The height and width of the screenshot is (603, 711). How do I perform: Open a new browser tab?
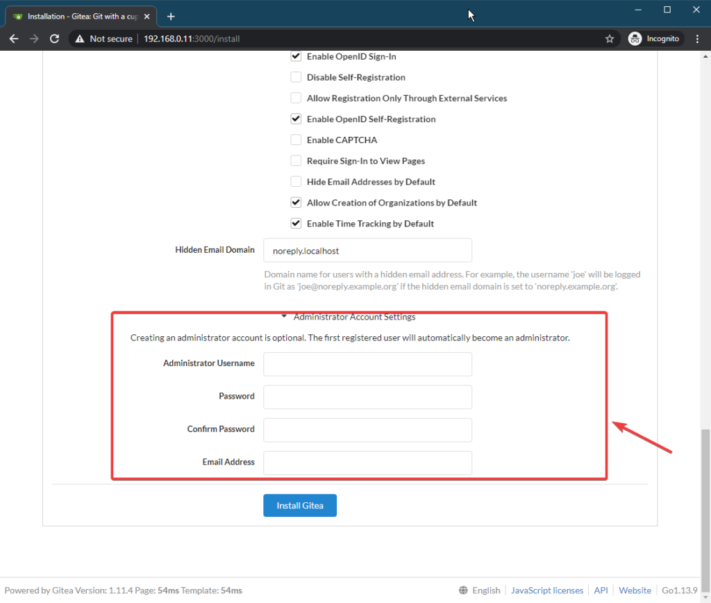click(171, 17)
